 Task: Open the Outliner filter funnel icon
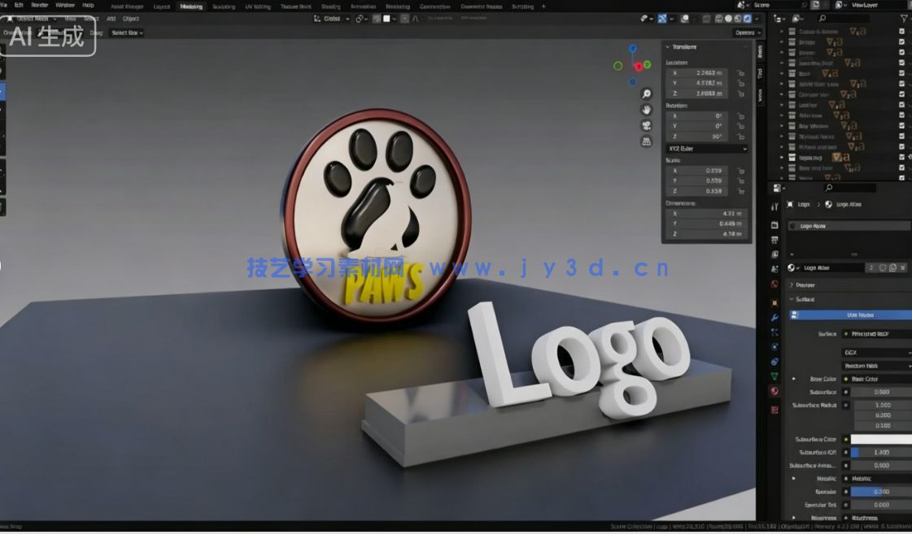[x=905, y=17]
